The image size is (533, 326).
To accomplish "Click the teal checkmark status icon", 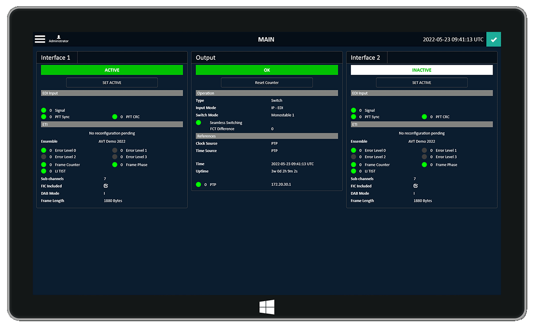I will click(493, 39).
